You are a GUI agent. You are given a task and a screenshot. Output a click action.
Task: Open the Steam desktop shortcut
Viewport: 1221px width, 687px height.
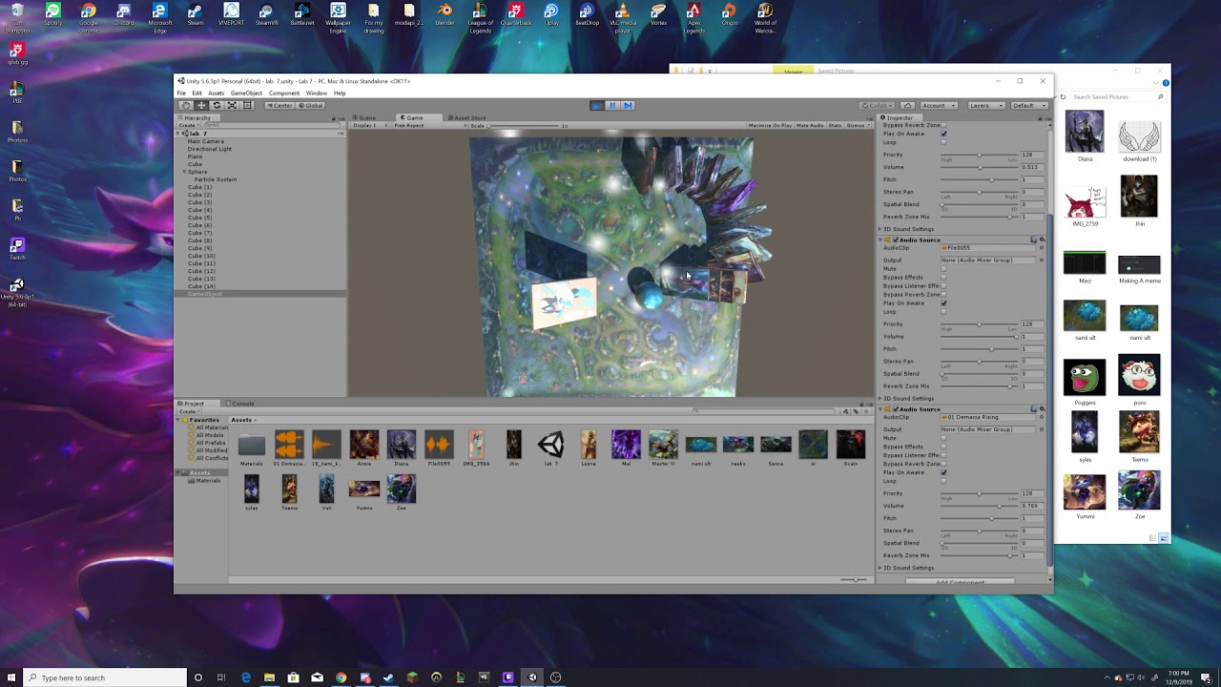[196, 15]
